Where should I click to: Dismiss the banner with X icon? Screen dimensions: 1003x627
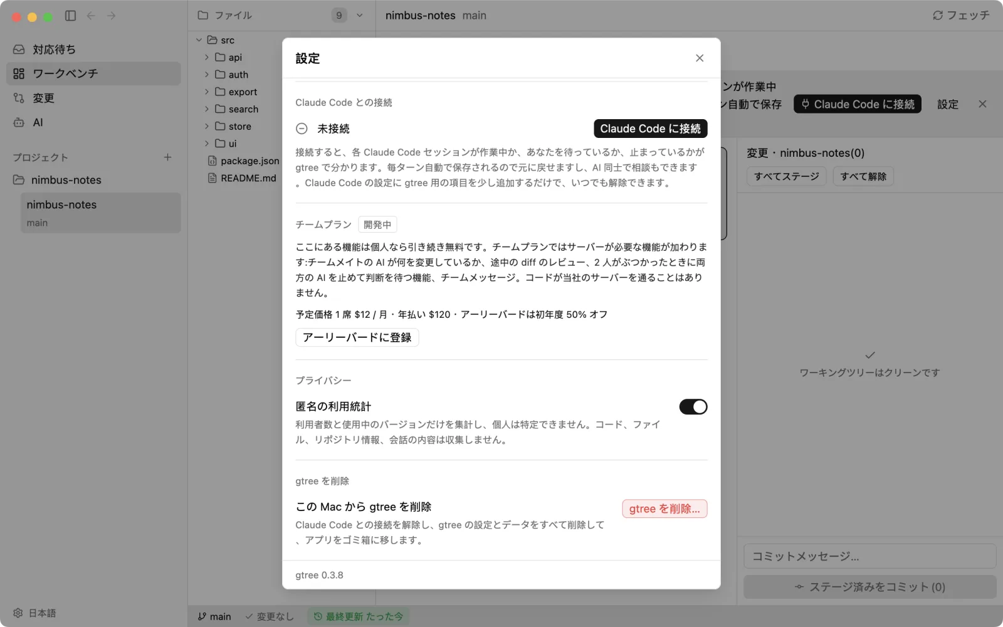coord(982,104)
